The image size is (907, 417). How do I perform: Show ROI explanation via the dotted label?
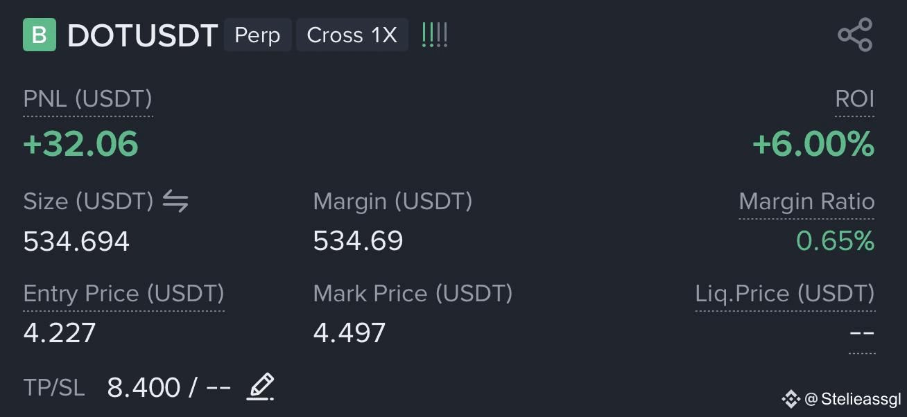[854, 99]
